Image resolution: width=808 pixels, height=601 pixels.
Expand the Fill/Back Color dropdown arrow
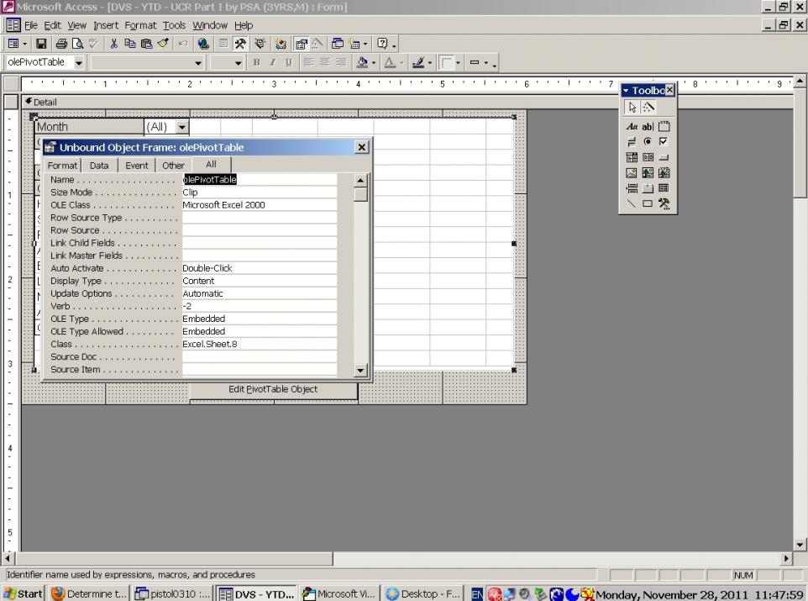[x=374, y=63]
